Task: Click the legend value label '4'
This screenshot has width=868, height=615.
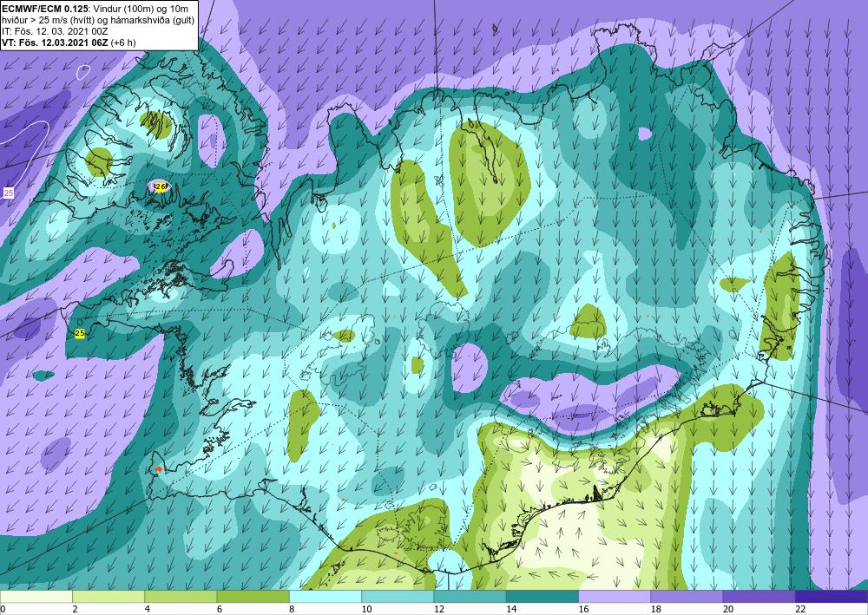Action: pyautogui.click(x=148, y=610)
